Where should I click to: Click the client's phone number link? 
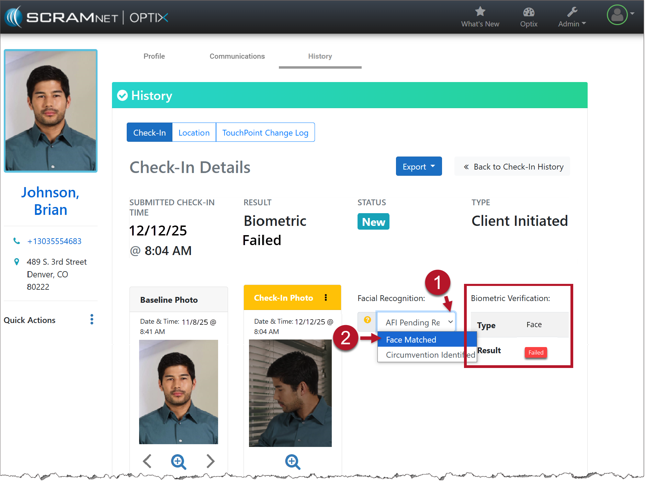click(x=54, y=241)
